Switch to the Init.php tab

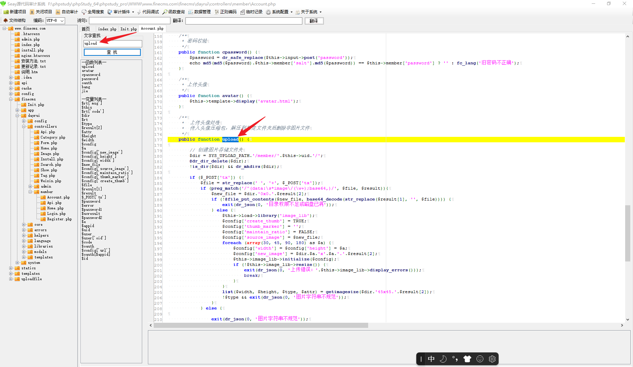[129, 29]
